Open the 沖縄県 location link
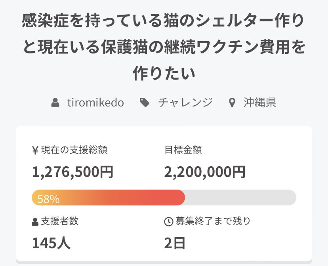The width and height of the screenshot is (328, 266). click(260, 103)
